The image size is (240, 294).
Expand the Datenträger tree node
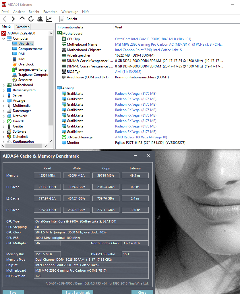point(3,111)
